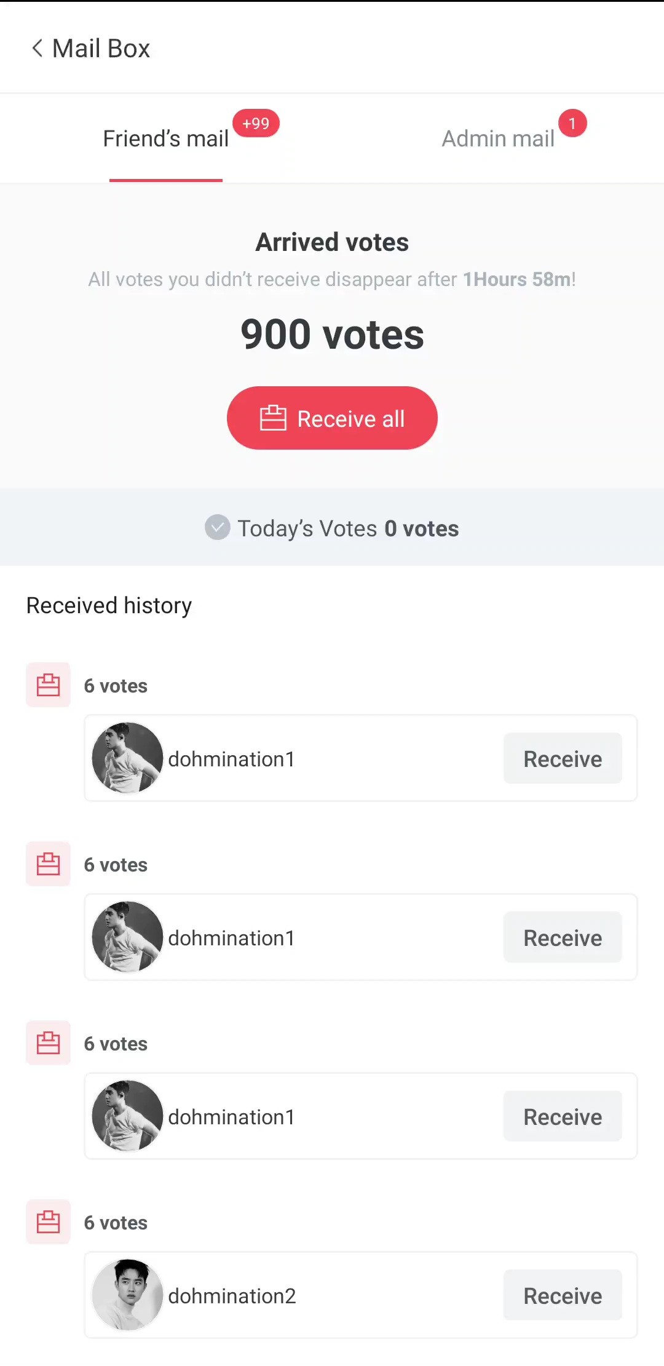The width and height of the screenshot is (664, 1366).
Task: Click the red 1 badge on Admin mail
Action: (x=572, y=123)
